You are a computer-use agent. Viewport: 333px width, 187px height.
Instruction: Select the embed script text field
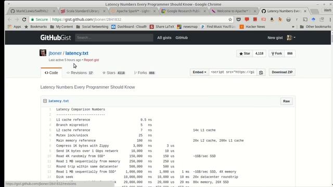coord(233,72)
